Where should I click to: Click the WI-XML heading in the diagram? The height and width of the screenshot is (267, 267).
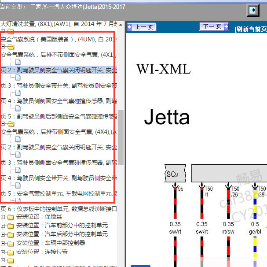164,69
